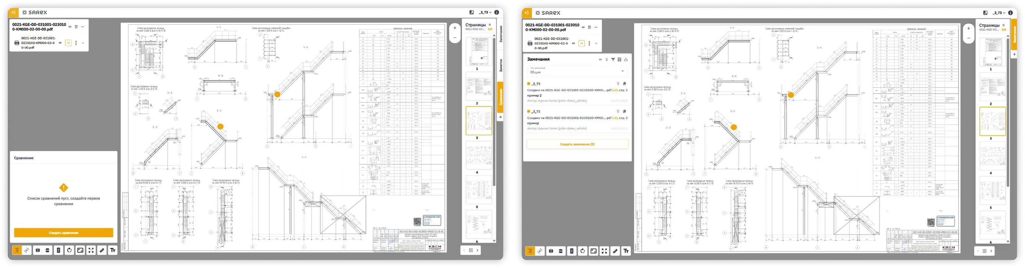1025x268 pixels.
Task: Toggle 2D mode button below the Замечания panel
Action: 530,251
